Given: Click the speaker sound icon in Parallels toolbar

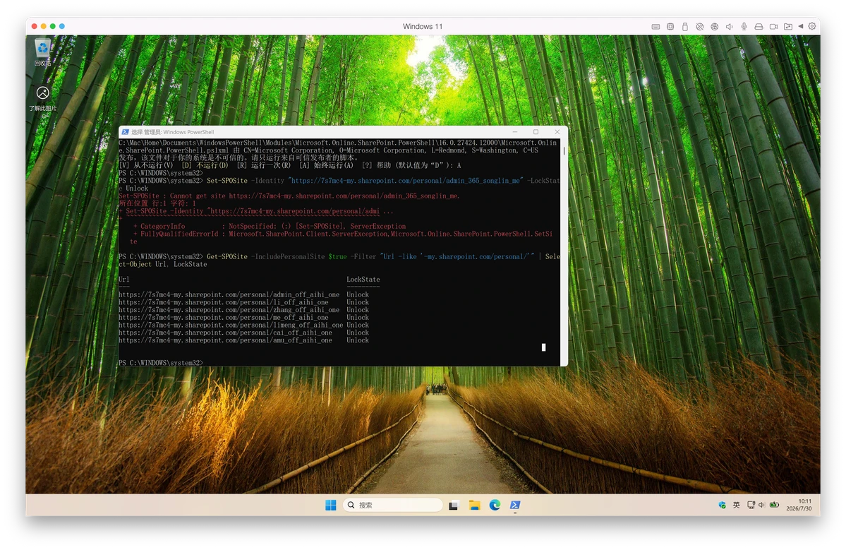Looking at the screenshot, I should [729, 26].
